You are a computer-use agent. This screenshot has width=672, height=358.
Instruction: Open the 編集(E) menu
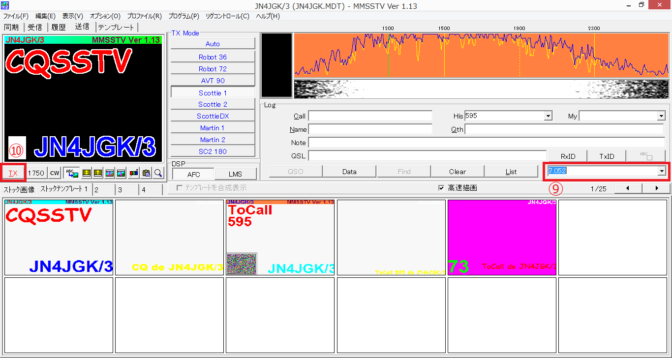(45, 16)
